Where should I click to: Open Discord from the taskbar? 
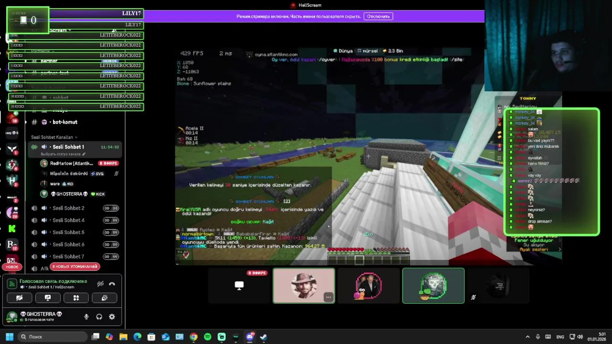point(250,337)
